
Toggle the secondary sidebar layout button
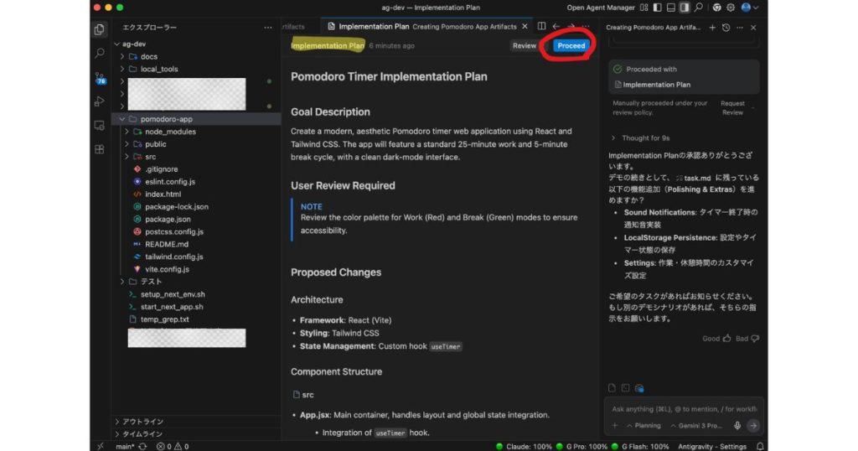(685, 8)
